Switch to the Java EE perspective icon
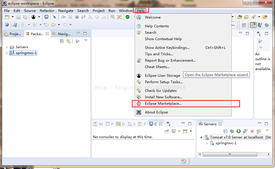This screenshot has height=169, width=275. pos(253,25)
